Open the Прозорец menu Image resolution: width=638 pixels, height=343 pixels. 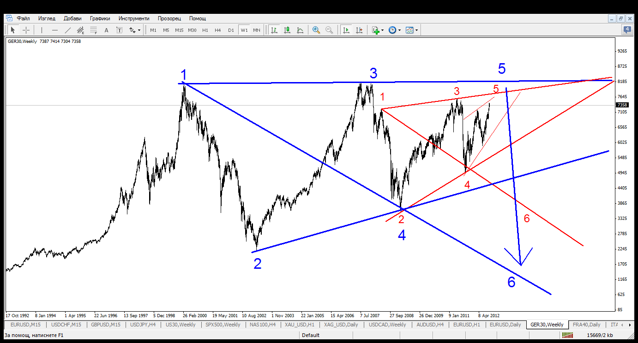[x=169, y=18]
